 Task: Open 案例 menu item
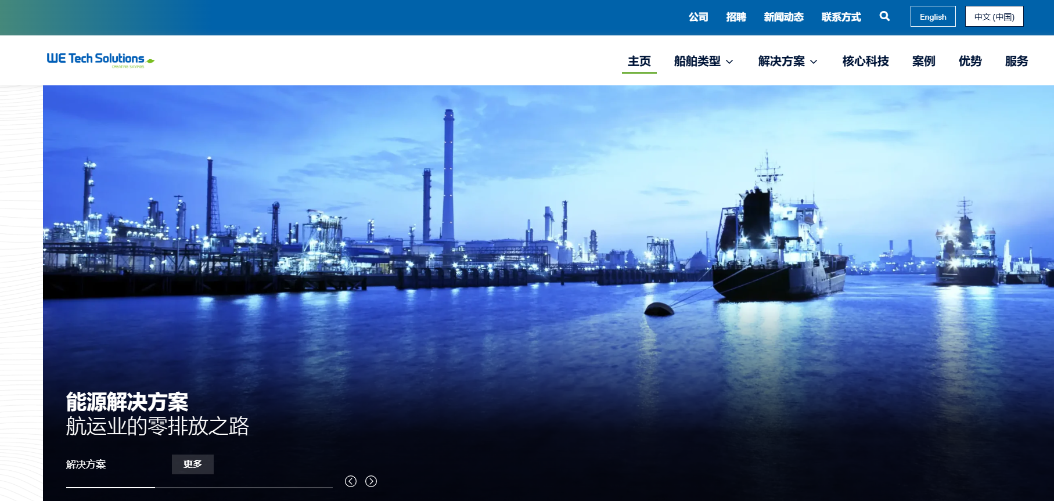pyautogui.click(x=924, y=62)
